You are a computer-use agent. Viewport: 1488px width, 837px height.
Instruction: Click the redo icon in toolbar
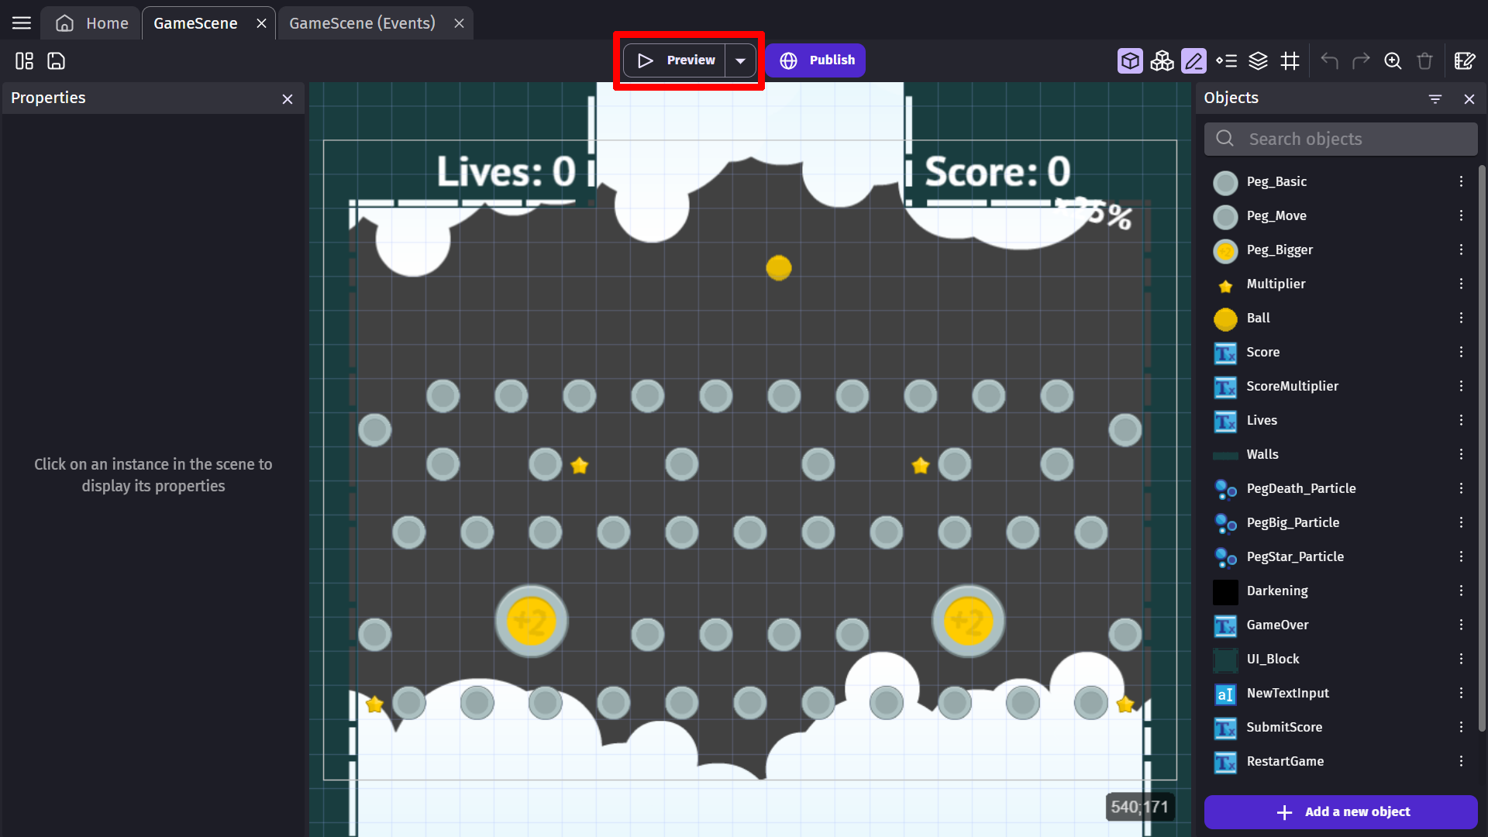click(x=1360, y=60)
